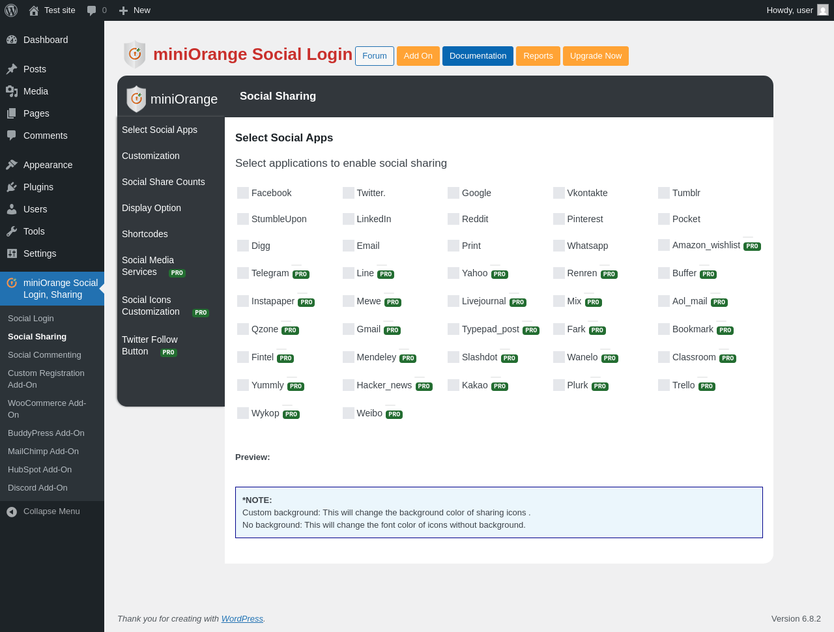Open the comments bubble icon in admin bar
Screen dimensions: 834x632
92,10
